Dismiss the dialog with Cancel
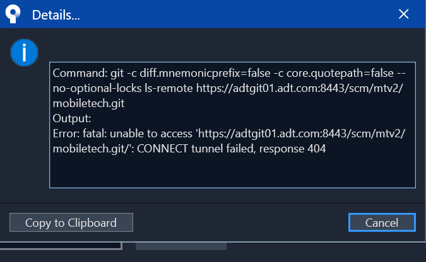Screen dimensions: 426x262 click(x=382, y=222)
